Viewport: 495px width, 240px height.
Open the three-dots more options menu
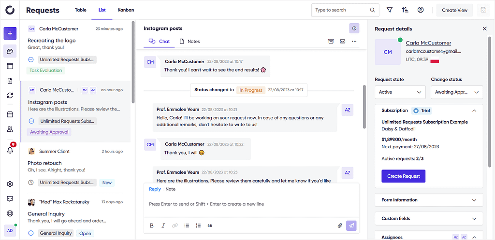[x=354, y=42]
